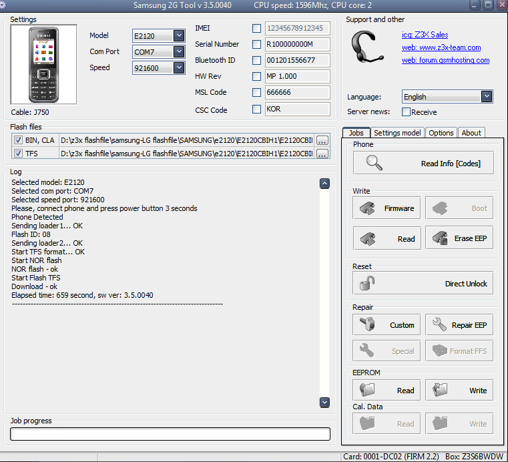Image resolution: width=508 pixels, height=462 pixels.
Task: Click the Custom repair tool icon
Action: 368,324
